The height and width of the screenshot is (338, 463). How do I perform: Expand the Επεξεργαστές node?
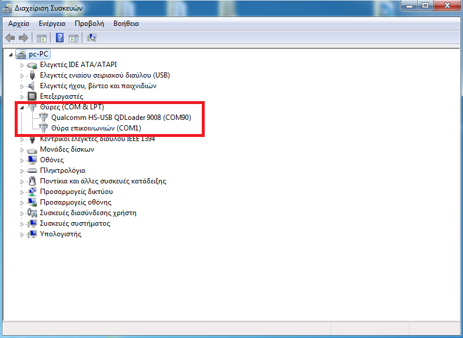(x=22, y=97)
